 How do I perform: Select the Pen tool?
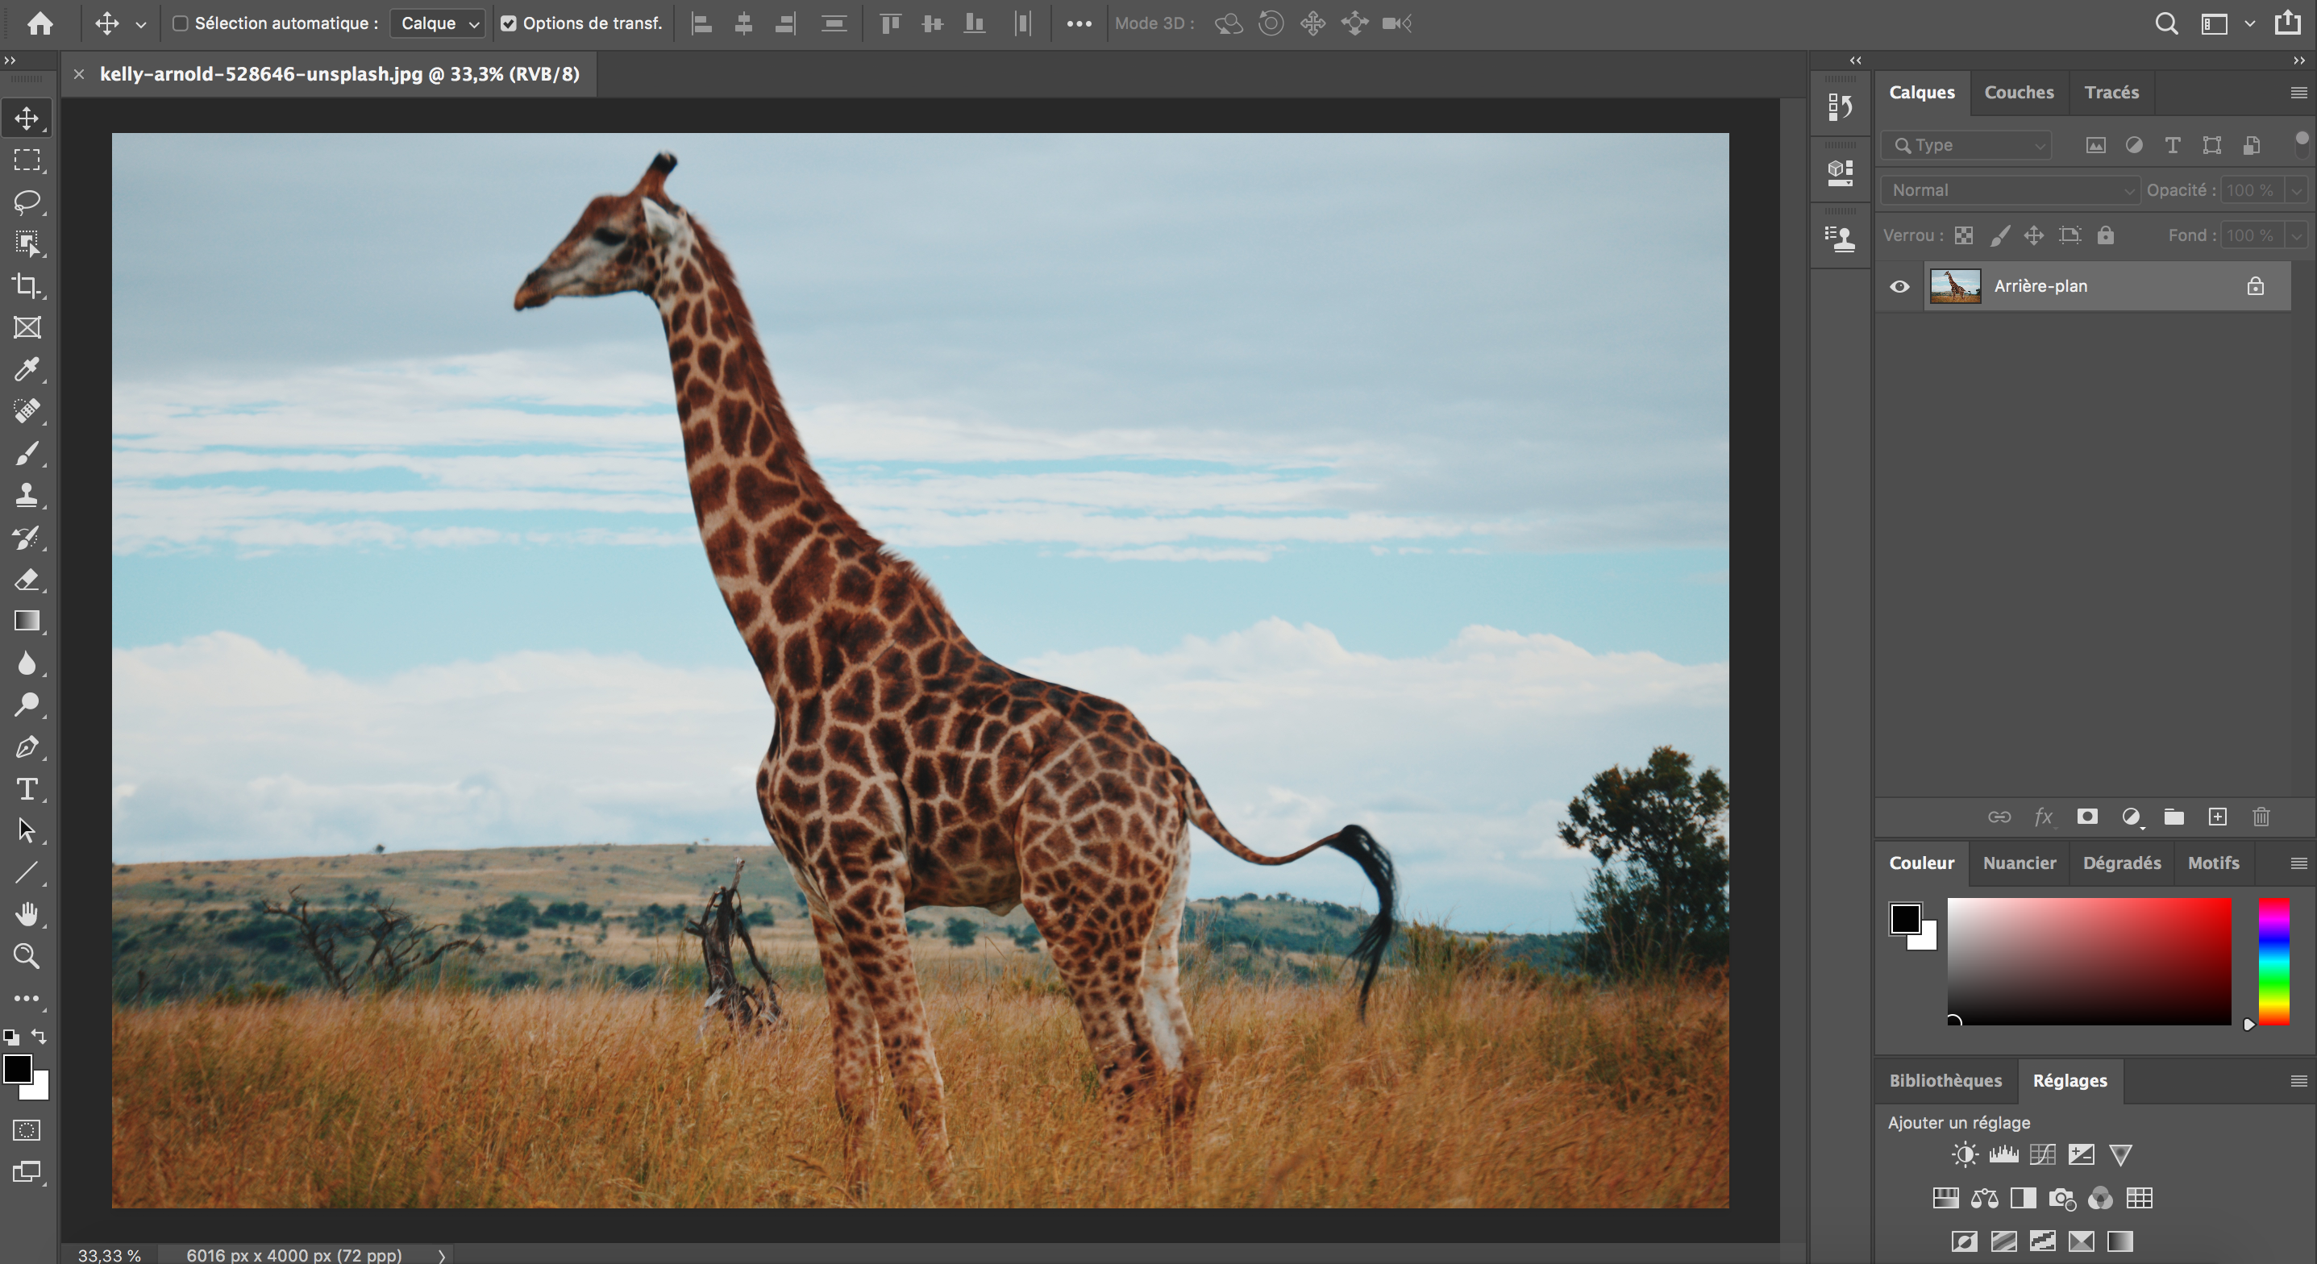[x=27, y=746]
